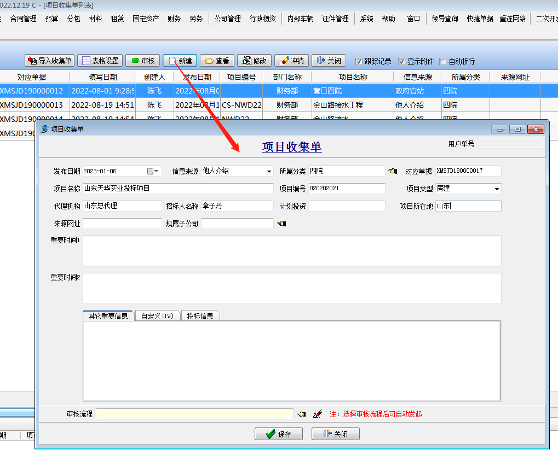This screenshot has width=558, height=451.
Task: Open the 合同管理 menu
Action: pos(23,19)
